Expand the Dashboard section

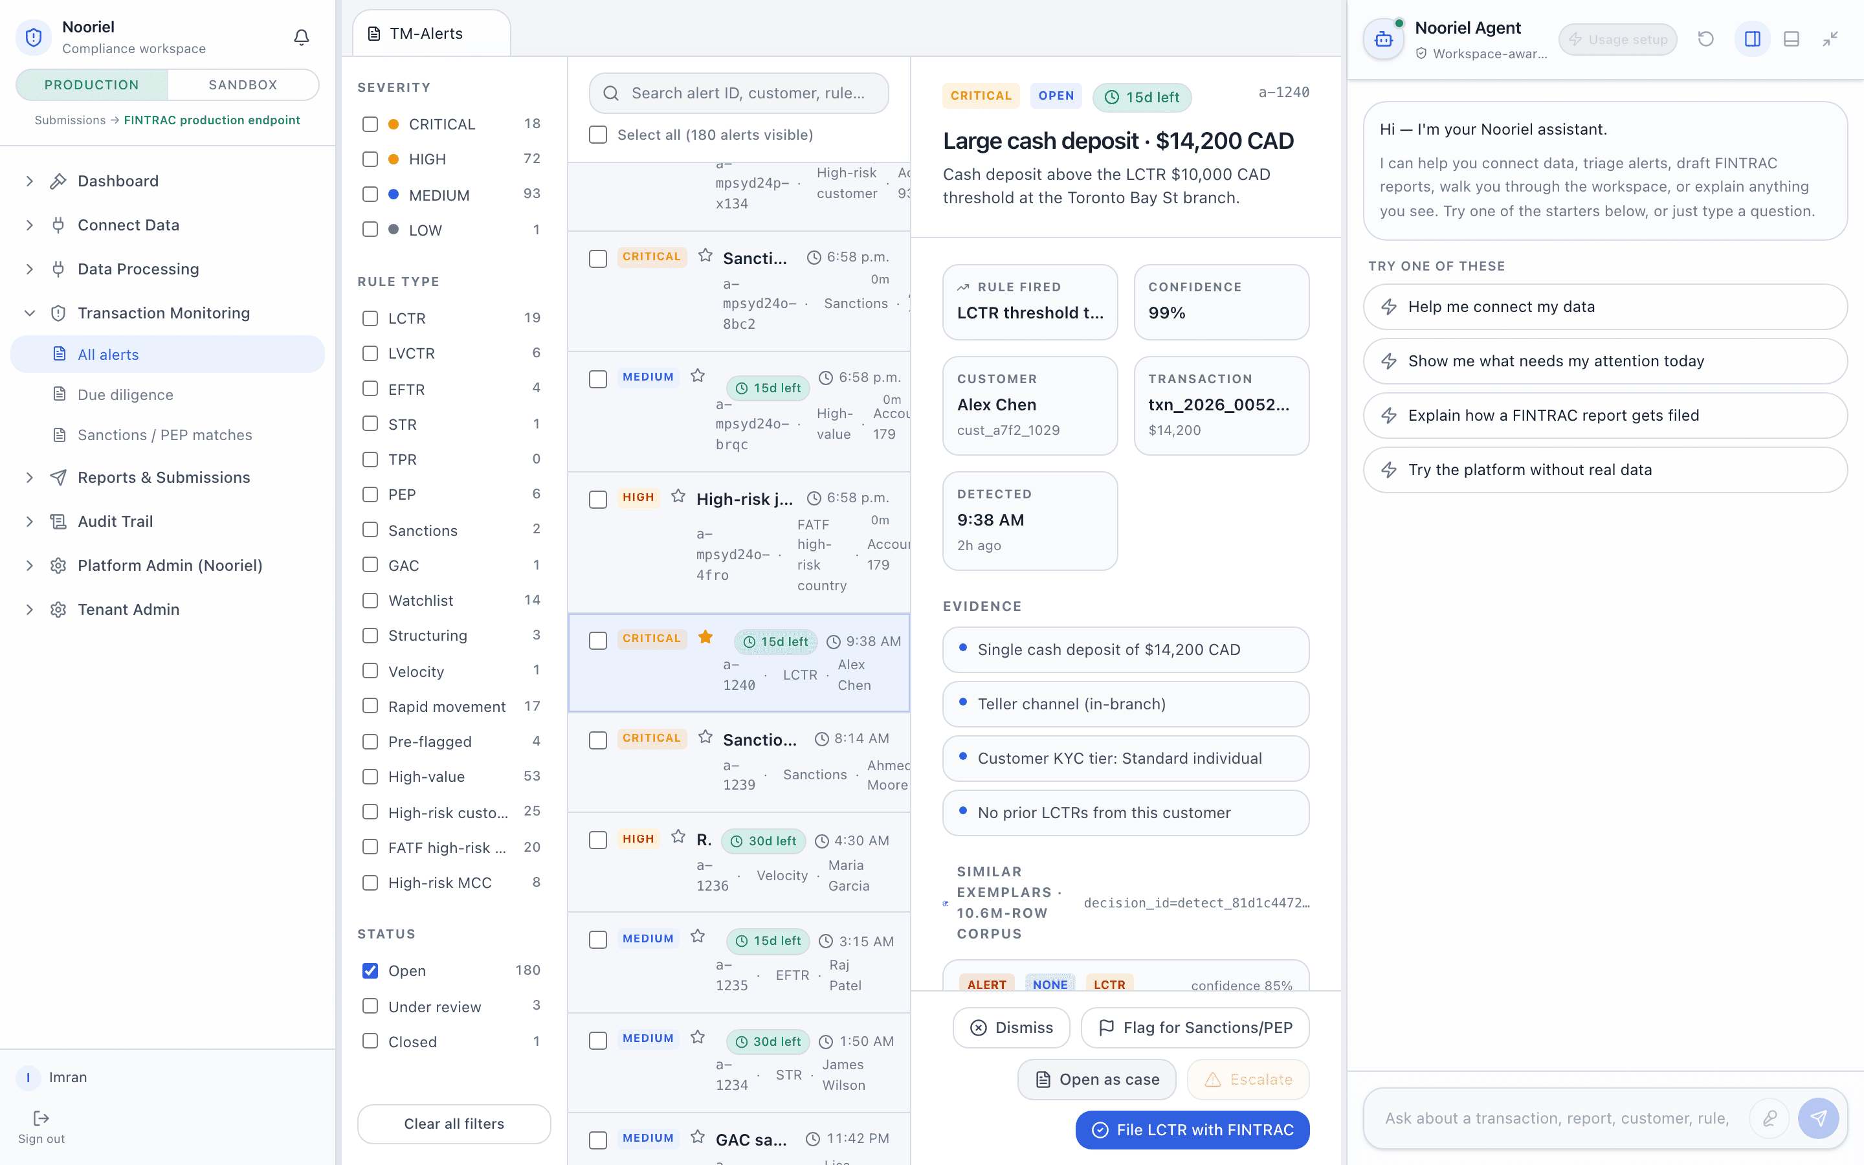tap(29, 181)
